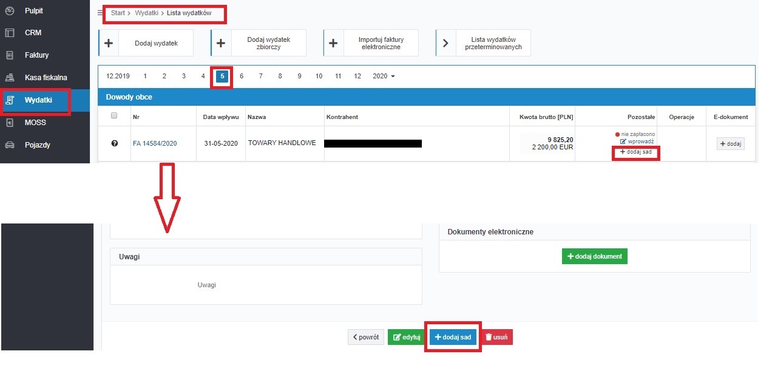Open invoice FA 14584/2020 link
Image resolution: width=772 pixels, height=368 pixels.
click(x=155, y=144)
